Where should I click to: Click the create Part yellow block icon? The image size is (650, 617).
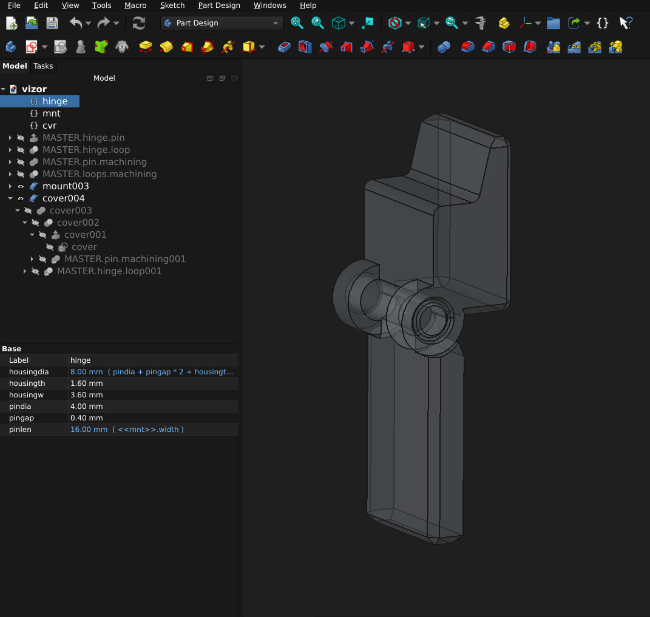[504, 23]
